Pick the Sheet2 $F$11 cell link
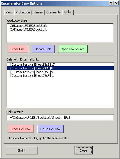This screenshot has height=159, width=120. (60, 76)
